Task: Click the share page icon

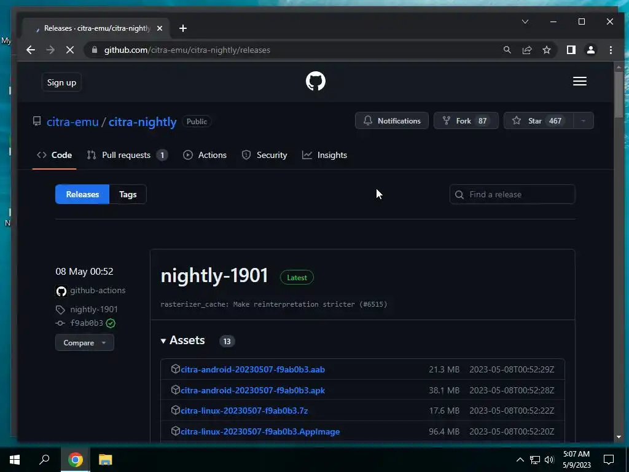Action: 526,50
